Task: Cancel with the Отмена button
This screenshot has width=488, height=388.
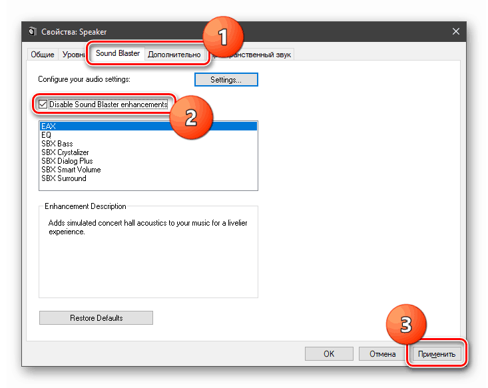Action: (x=383, y=354)
